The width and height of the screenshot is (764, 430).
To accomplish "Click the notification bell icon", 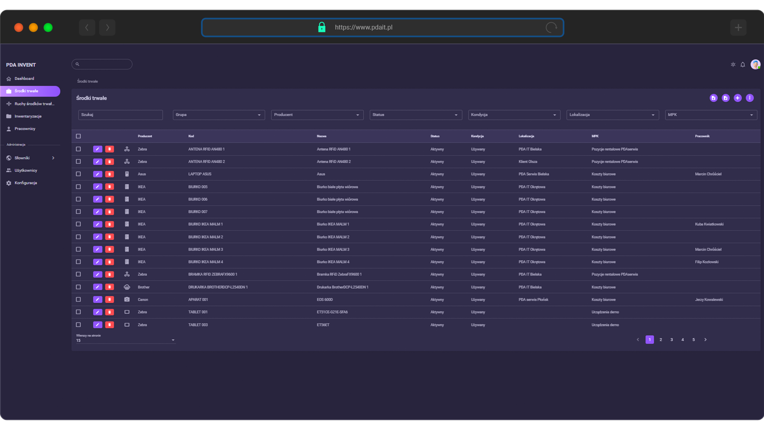I will tap(743, 64).
